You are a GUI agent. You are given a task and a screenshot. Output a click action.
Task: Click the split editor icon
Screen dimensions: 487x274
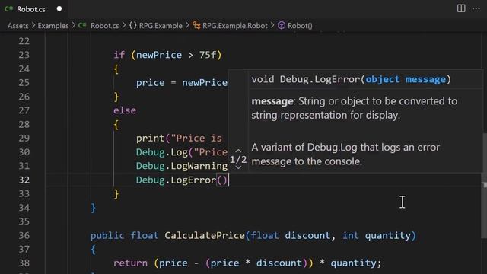coord(461,8)
